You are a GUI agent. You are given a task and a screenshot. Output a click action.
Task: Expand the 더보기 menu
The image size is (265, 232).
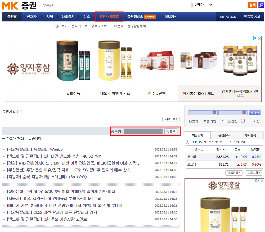pos(170,17)
